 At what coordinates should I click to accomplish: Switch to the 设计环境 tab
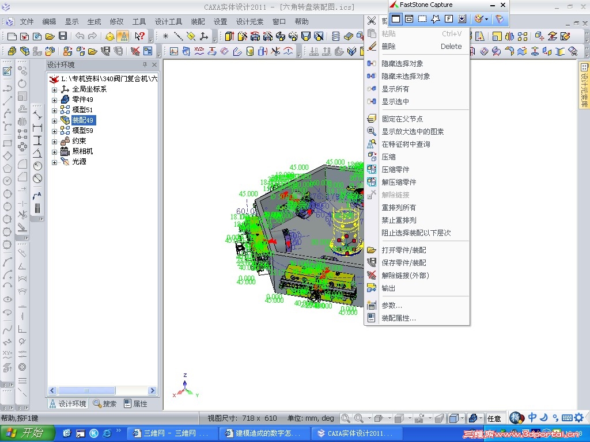click(x=68, y=403)
